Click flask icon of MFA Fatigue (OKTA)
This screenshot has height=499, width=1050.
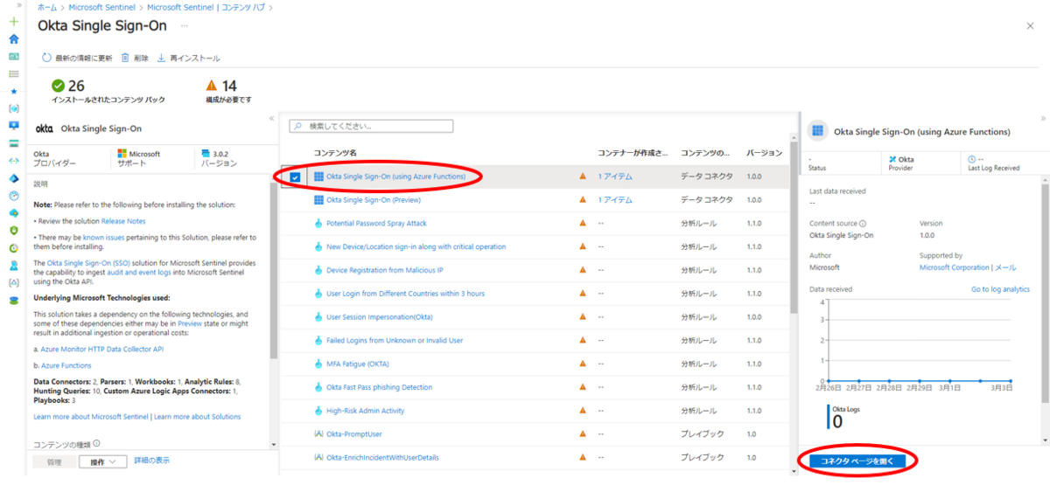(318, 364)
